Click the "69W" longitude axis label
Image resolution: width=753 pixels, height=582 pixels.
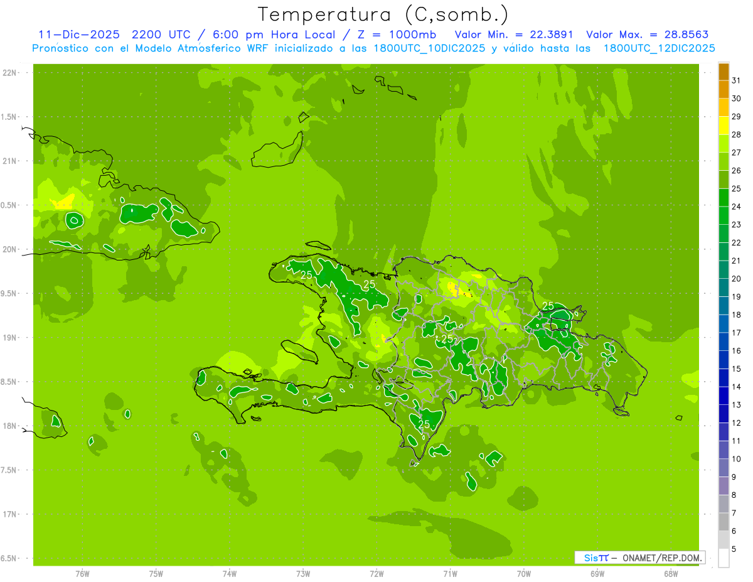pos(597,574)
